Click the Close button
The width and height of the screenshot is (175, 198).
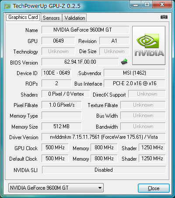click(154, 188)
